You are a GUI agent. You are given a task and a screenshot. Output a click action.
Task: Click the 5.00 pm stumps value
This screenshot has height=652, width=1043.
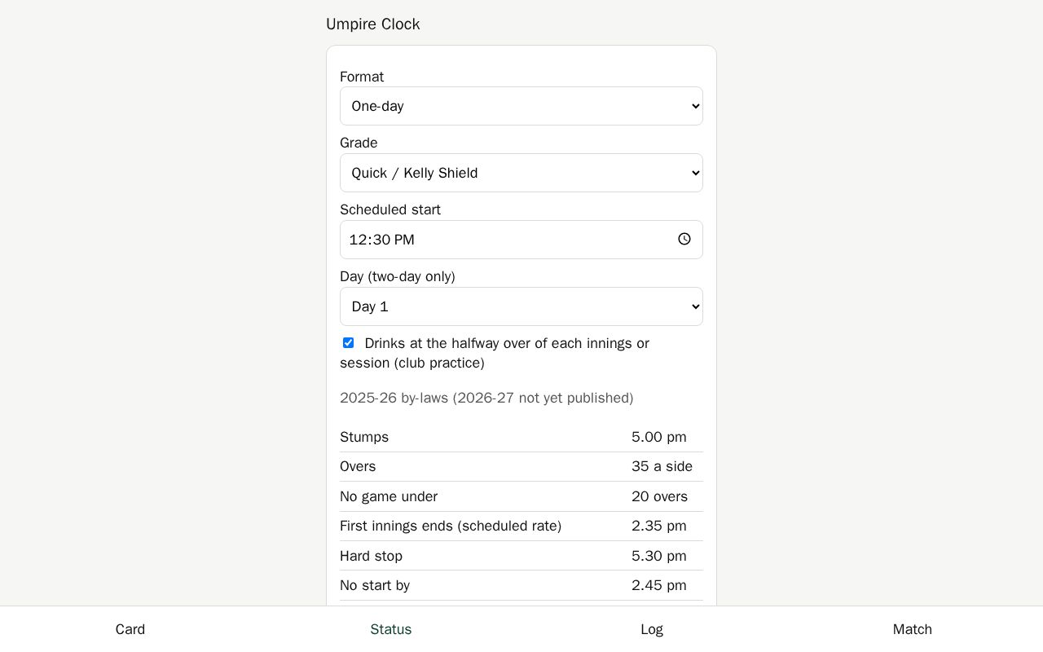point(659,437)
